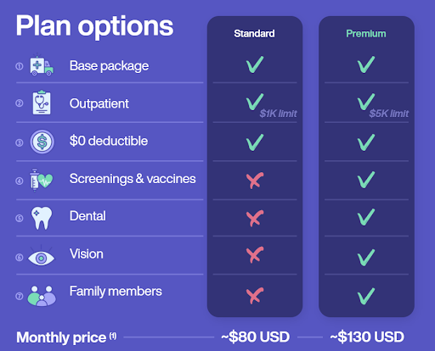The width and height of the screenshot is (435, 351).
Task: Select the Premium plan column header
Action: (x=366, y=34)
